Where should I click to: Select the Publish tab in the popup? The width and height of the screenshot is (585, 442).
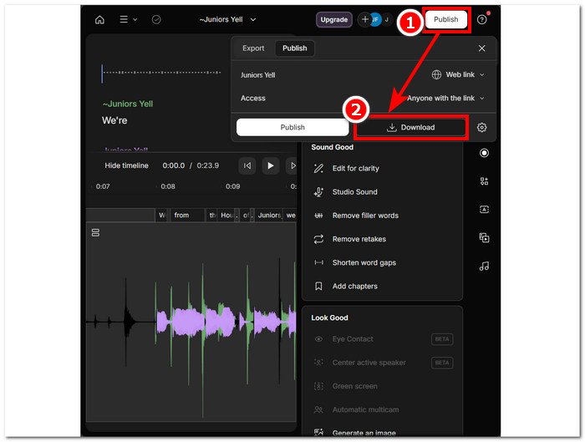click(x=294, y=48)
